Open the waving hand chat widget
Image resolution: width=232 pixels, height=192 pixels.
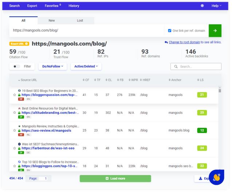click(x=216, y=177)
